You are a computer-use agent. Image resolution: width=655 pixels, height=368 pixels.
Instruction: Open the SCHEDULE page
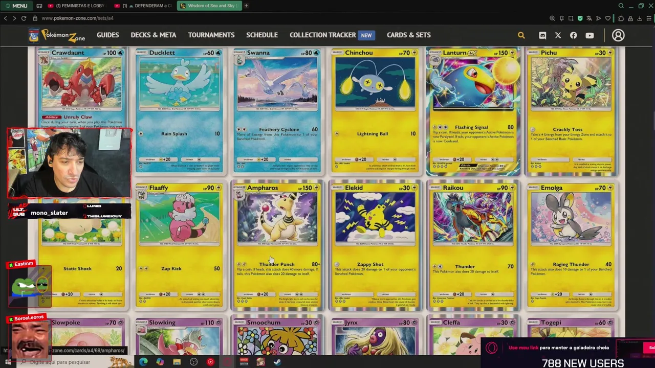[262, 35]
